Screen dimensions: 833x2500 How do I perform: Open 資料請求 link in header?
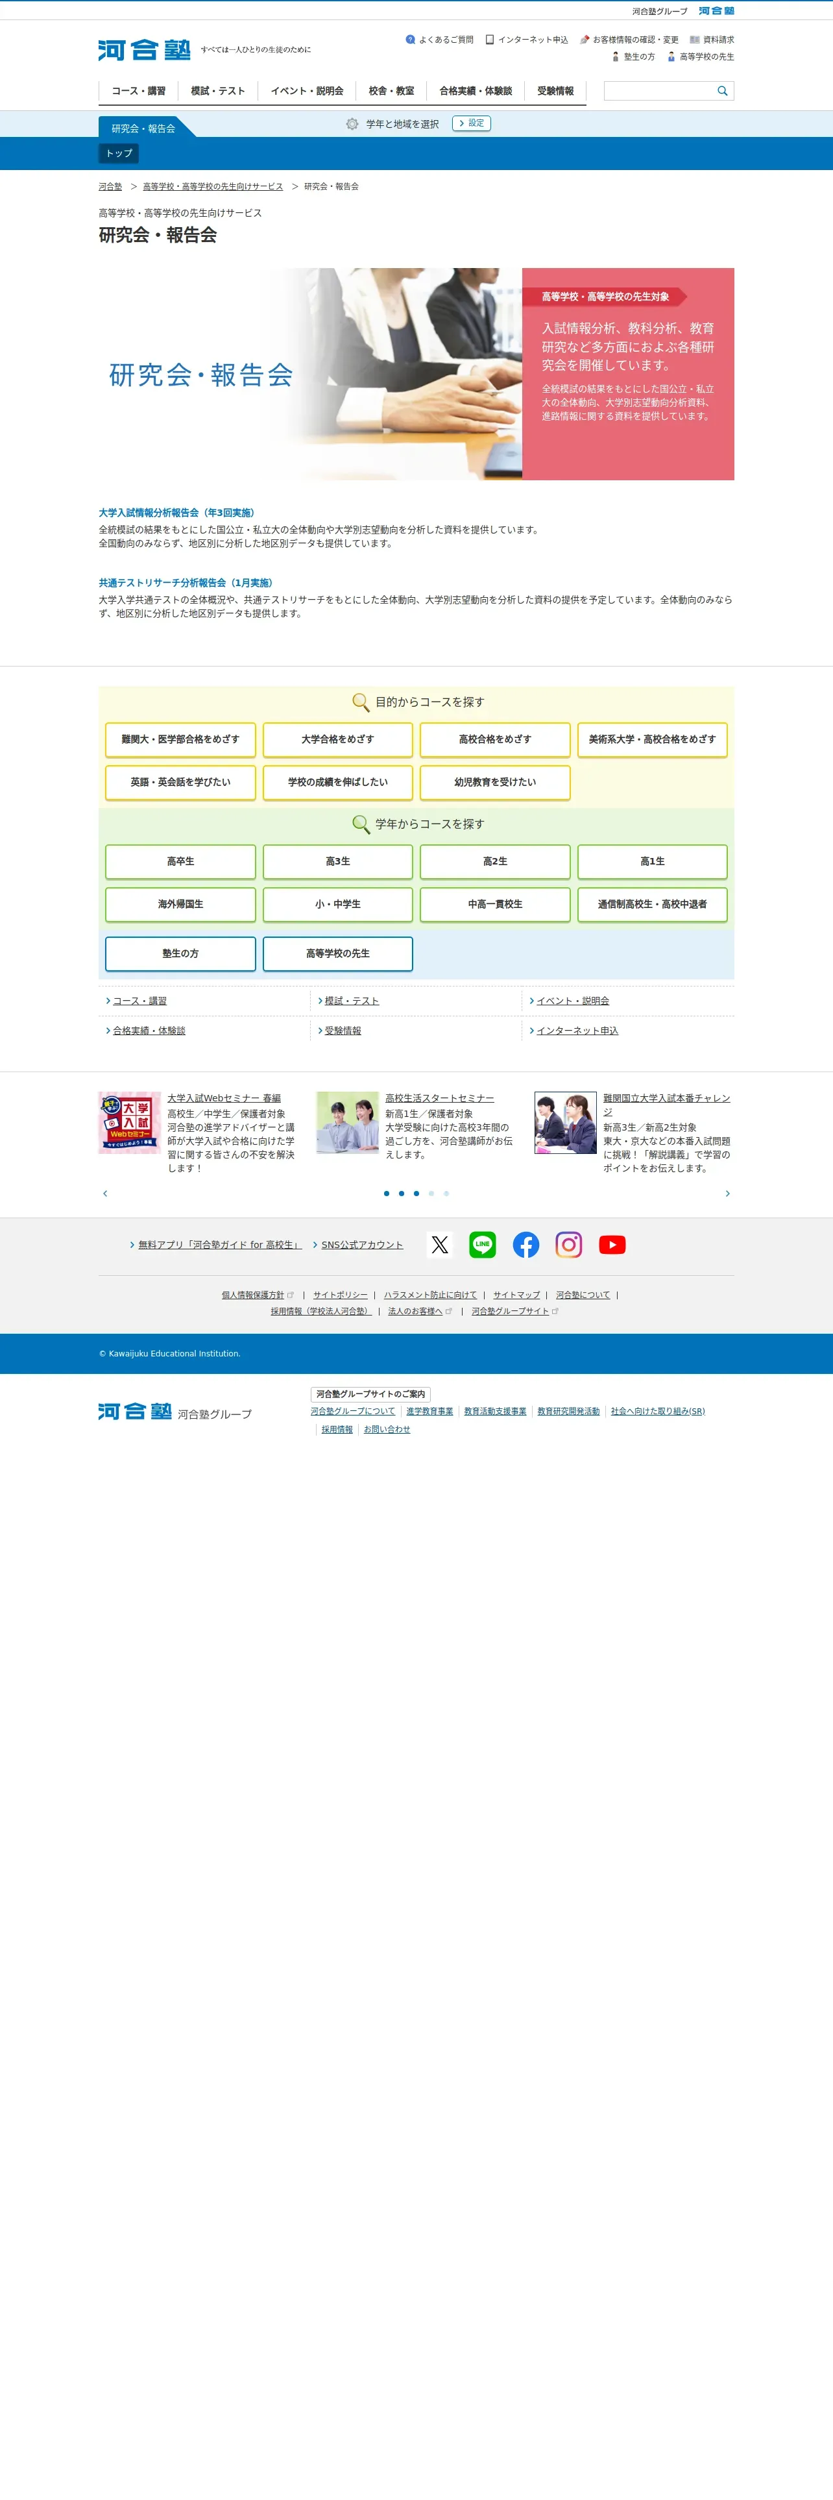712,40
